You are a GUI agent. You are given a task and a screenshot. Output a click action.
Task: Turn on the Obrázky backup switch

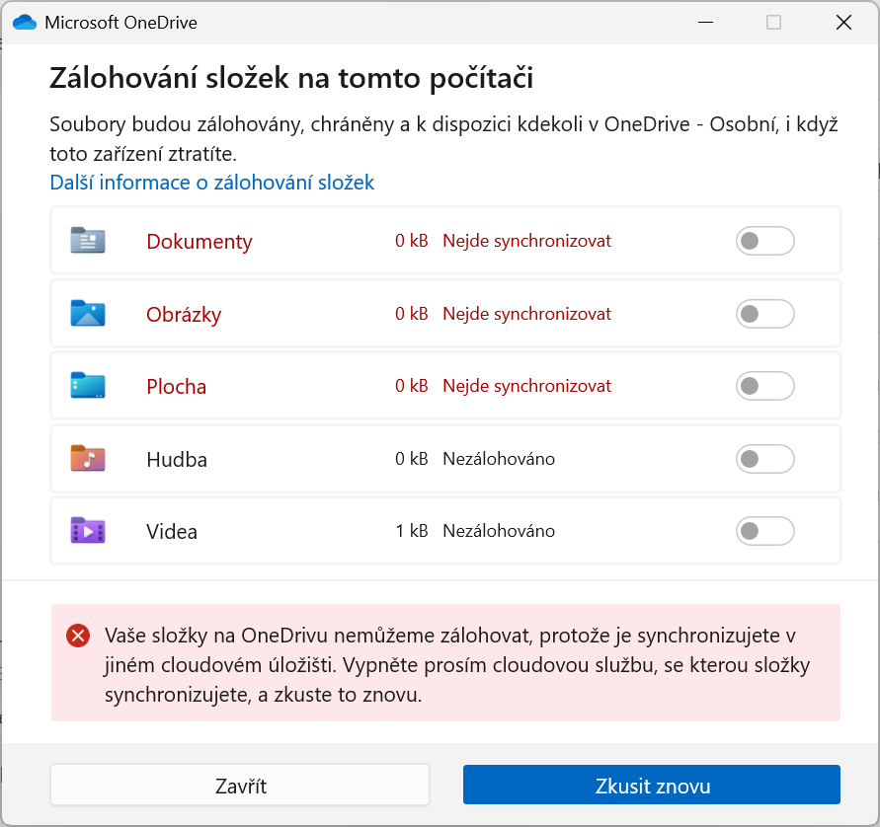tap(764, 314)
